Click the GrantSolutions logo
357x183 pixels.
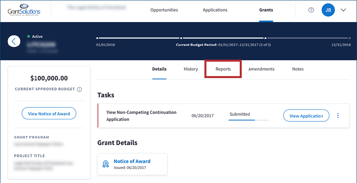click(24, 10)
